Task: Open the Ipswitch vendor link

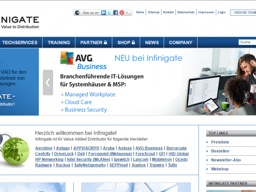Action: pyautogui.click(x=122, y=159)
